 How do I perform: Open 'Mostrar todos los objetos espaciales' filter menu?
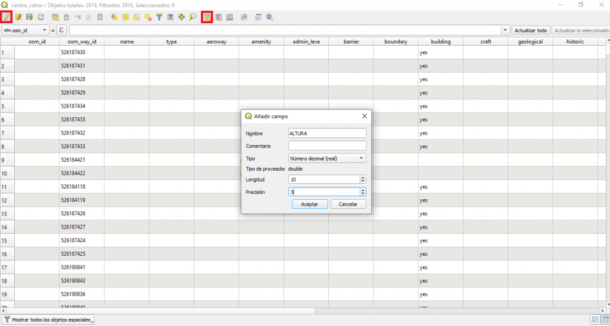coord(49,320)
